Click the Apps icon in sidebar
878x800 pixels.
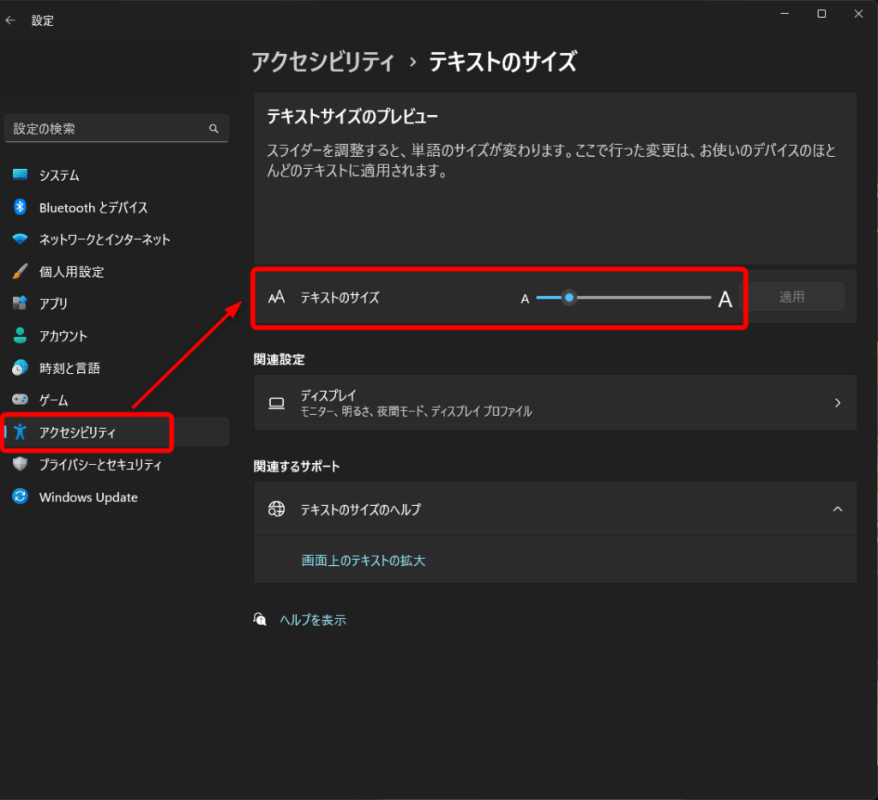click(x=21, y=304)
